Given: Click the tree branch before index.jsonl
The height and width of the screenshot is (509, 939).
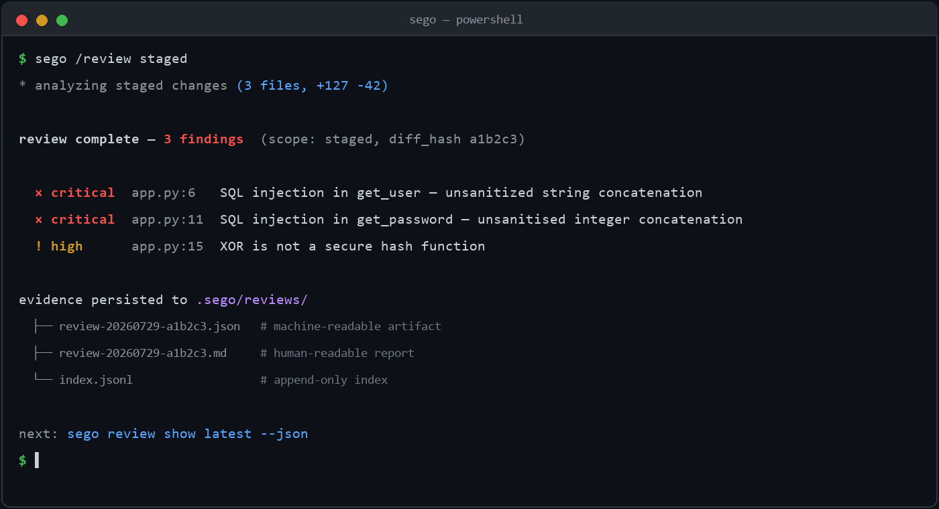Looking at the screenshot, I should tap(43, 379).
